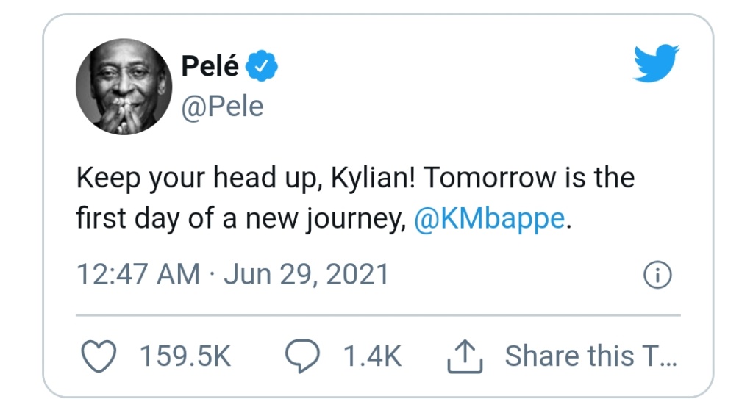The image size is (753, 399).
Task: Click the 12:47 AM timestamp
Action: [138, 275]
